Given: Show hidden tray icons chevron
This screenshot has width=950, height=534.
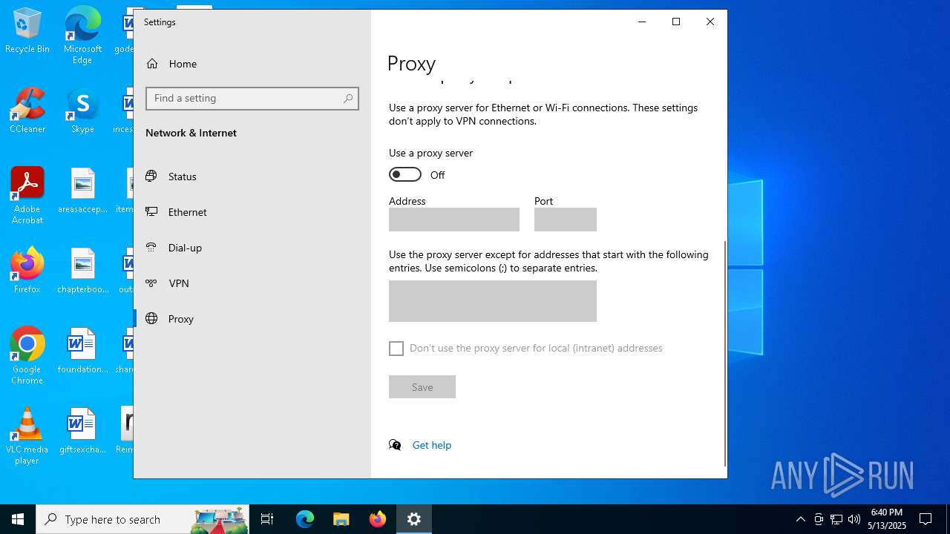Looking at the screenshot, I should pyautogui.click(x=801, y=519).
